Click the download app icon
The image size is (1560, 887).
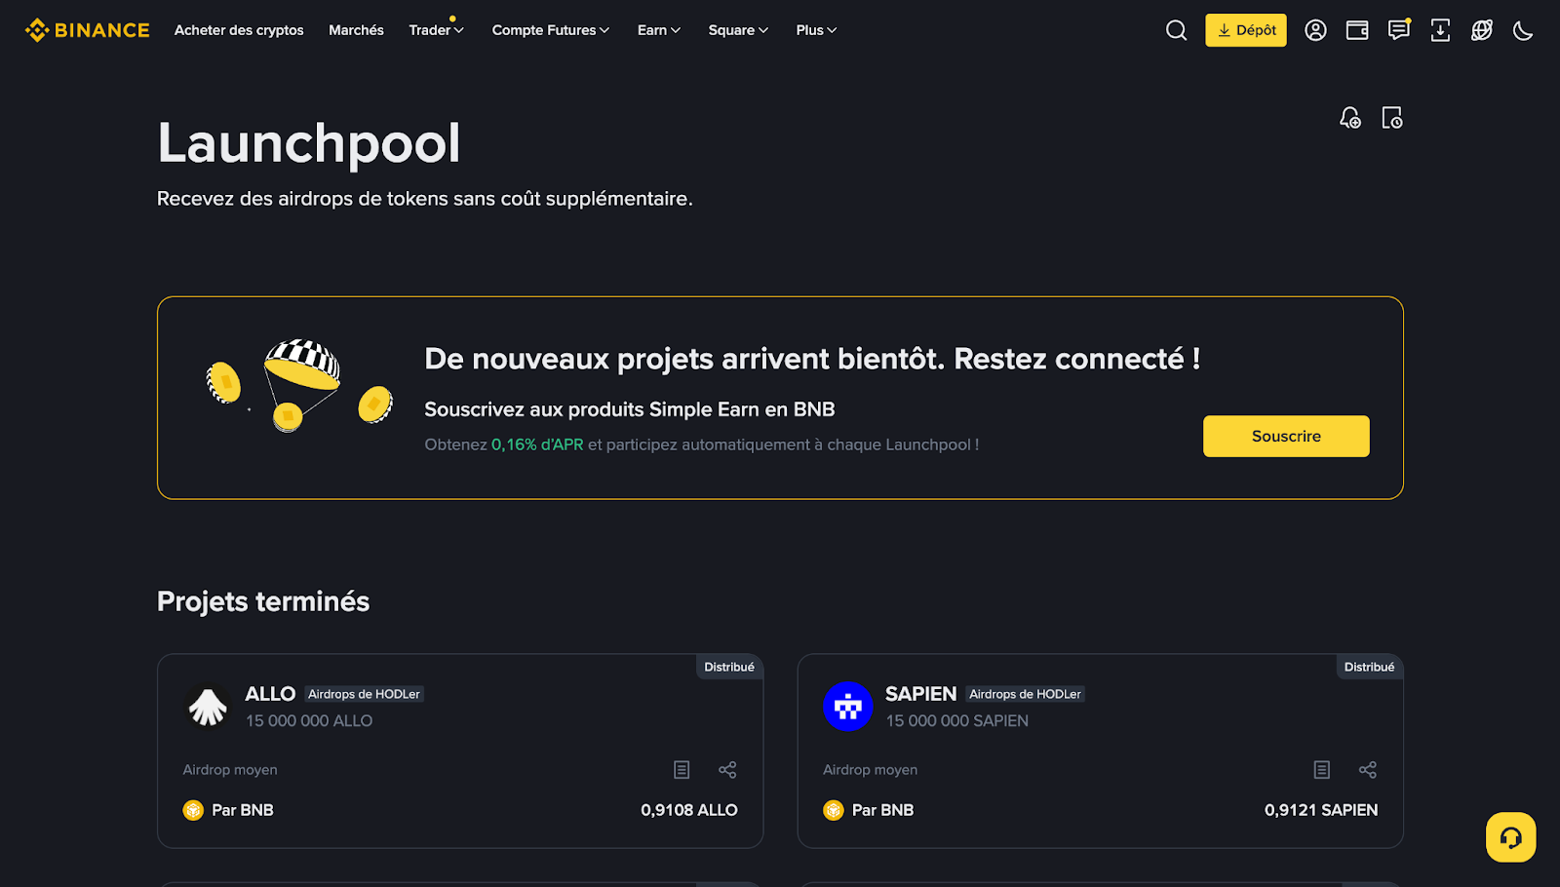(x=1440, y=30)
